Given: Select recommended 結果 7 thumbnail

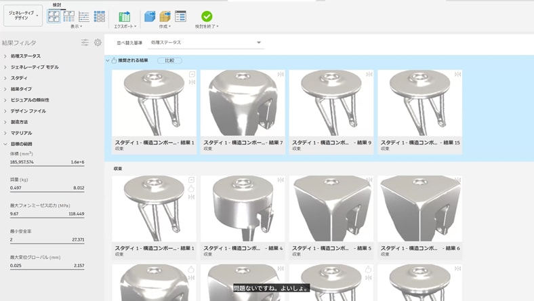Looking at the screenshot, I should click(x=243, y=103).
